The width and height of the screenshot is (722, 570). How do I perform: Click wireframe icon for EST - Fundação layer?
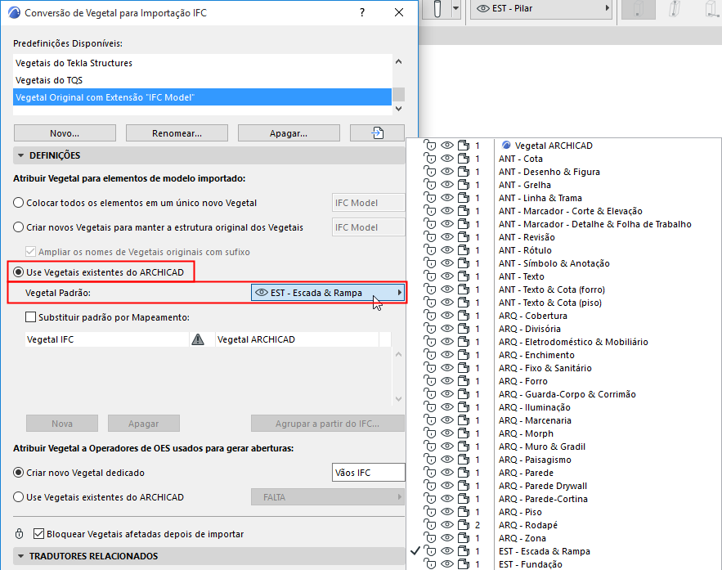(x=464, y=564)
